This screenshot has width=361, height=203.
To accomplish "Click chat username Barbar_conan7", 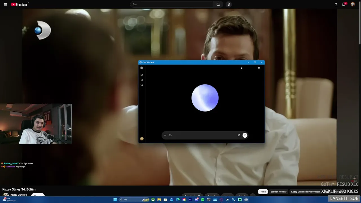I will 11,164.
